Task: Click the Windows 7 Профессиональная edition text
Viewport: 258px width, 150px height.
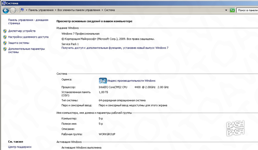Action: pos(80,34)
